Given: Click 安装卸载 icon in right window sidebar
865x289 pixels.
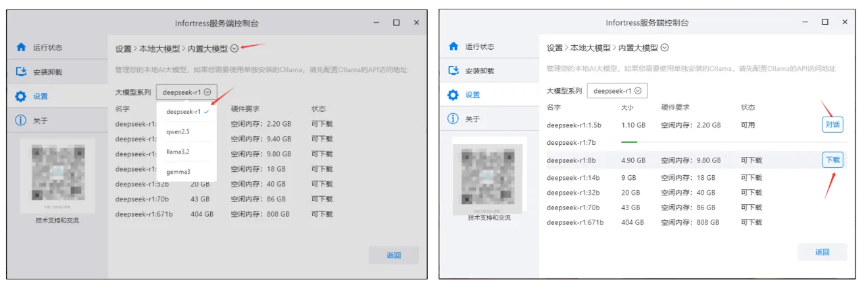Looking at the screenshot, I should point(453,71).
